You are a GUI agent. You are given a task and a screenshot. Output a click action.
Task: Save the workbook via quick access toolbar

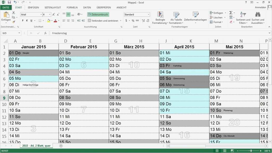coord(9,2)
